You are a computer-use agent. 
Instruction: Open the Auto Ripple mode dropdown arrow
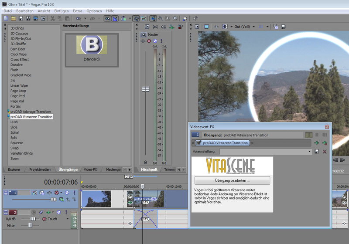pos(130,18)
